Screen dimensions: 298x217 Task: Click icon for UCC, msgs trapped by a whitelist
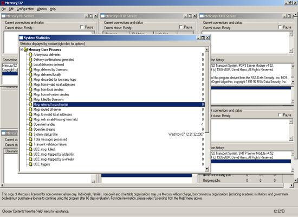point(30,159)
